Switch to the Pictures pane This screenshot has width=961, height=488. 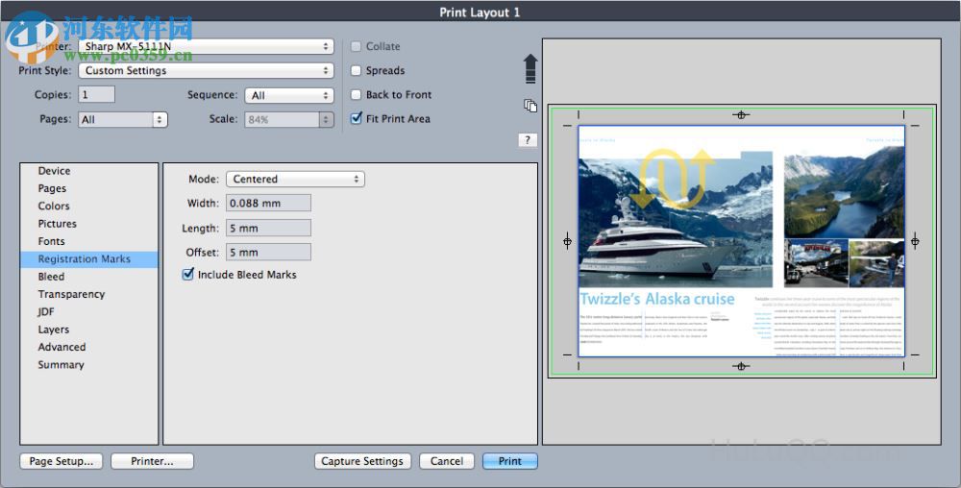pyautogui.click(x=89, y=224)
